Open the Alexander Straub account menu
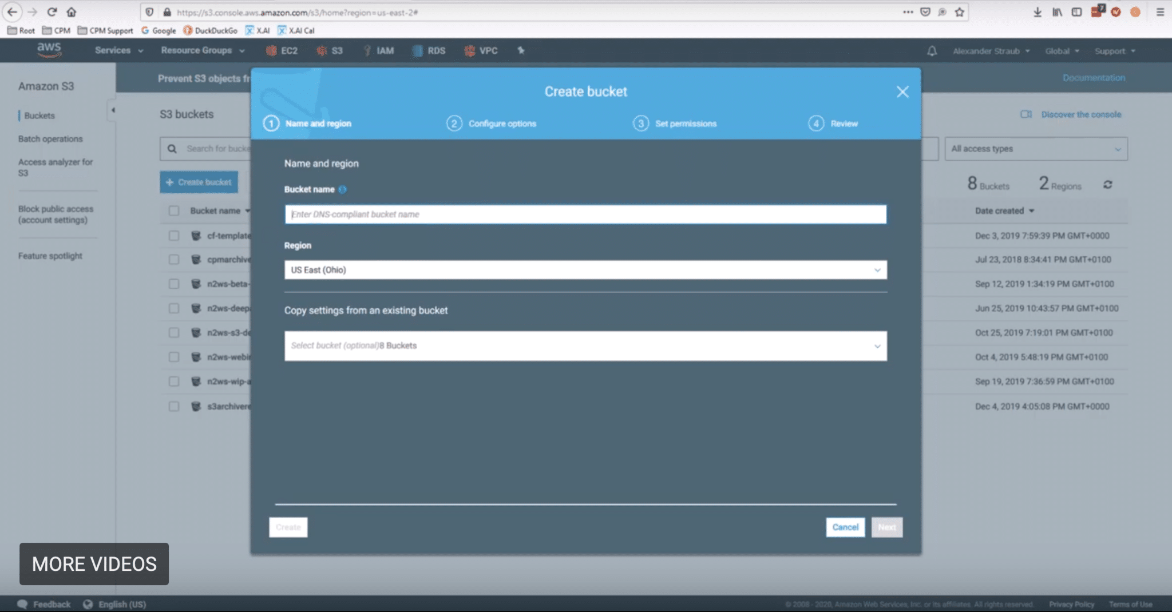Screen dimensions: 1172x612 click(991, 51)
